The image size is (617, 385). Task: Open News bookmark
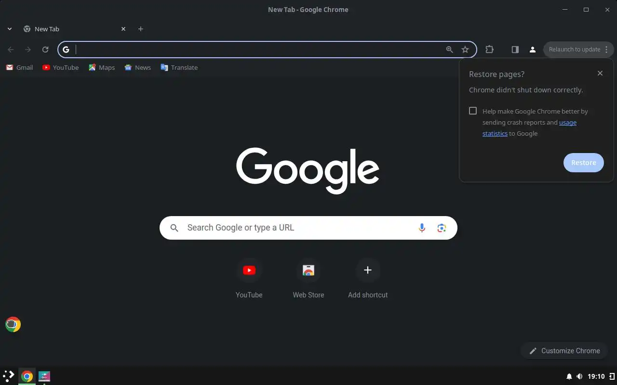(x=138, y=67)
